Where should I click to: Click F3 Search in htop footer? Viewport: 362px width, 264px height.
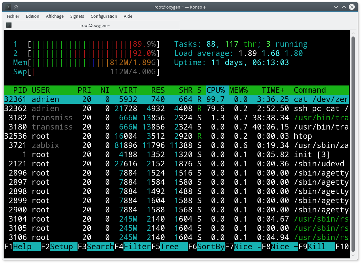pos(96,247)
